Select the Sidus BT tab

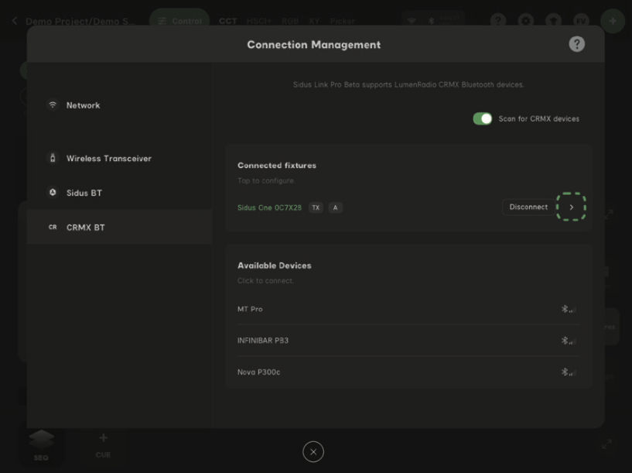coord(84,193)
